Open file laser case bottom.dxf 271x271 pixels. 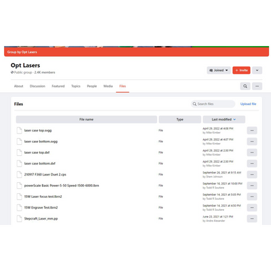click(40, 163)
